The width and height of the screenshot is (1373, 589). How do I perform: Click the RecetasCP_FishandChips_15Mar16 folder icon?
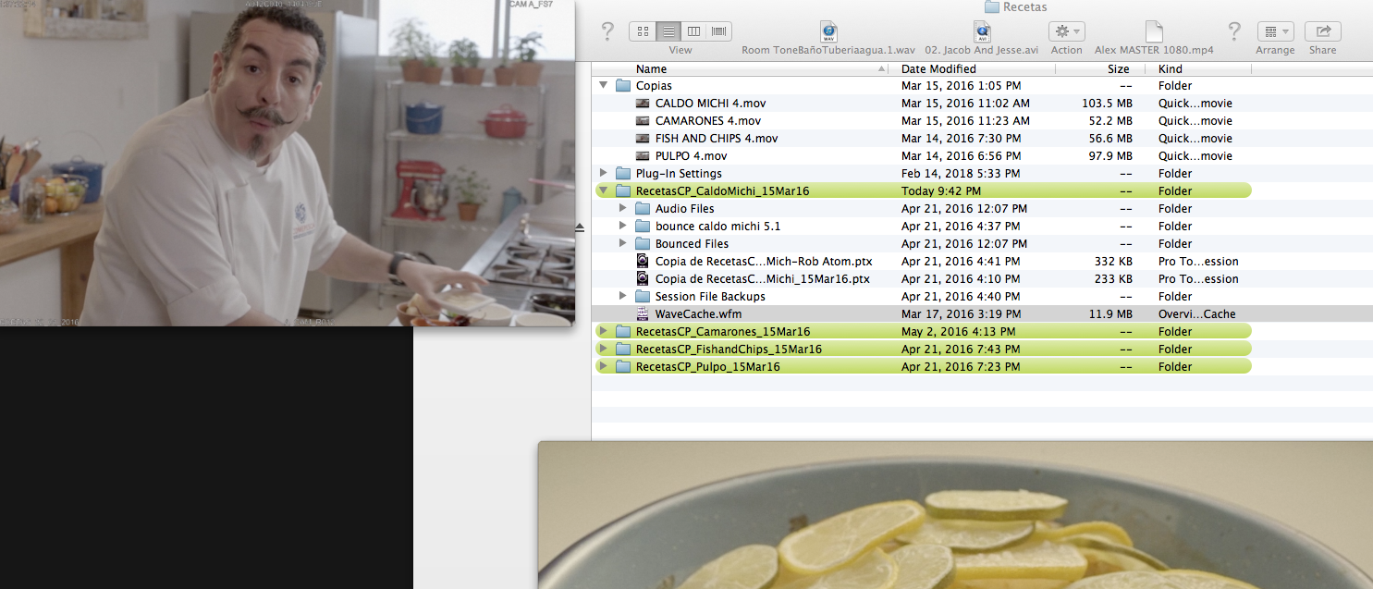(623, 349)
